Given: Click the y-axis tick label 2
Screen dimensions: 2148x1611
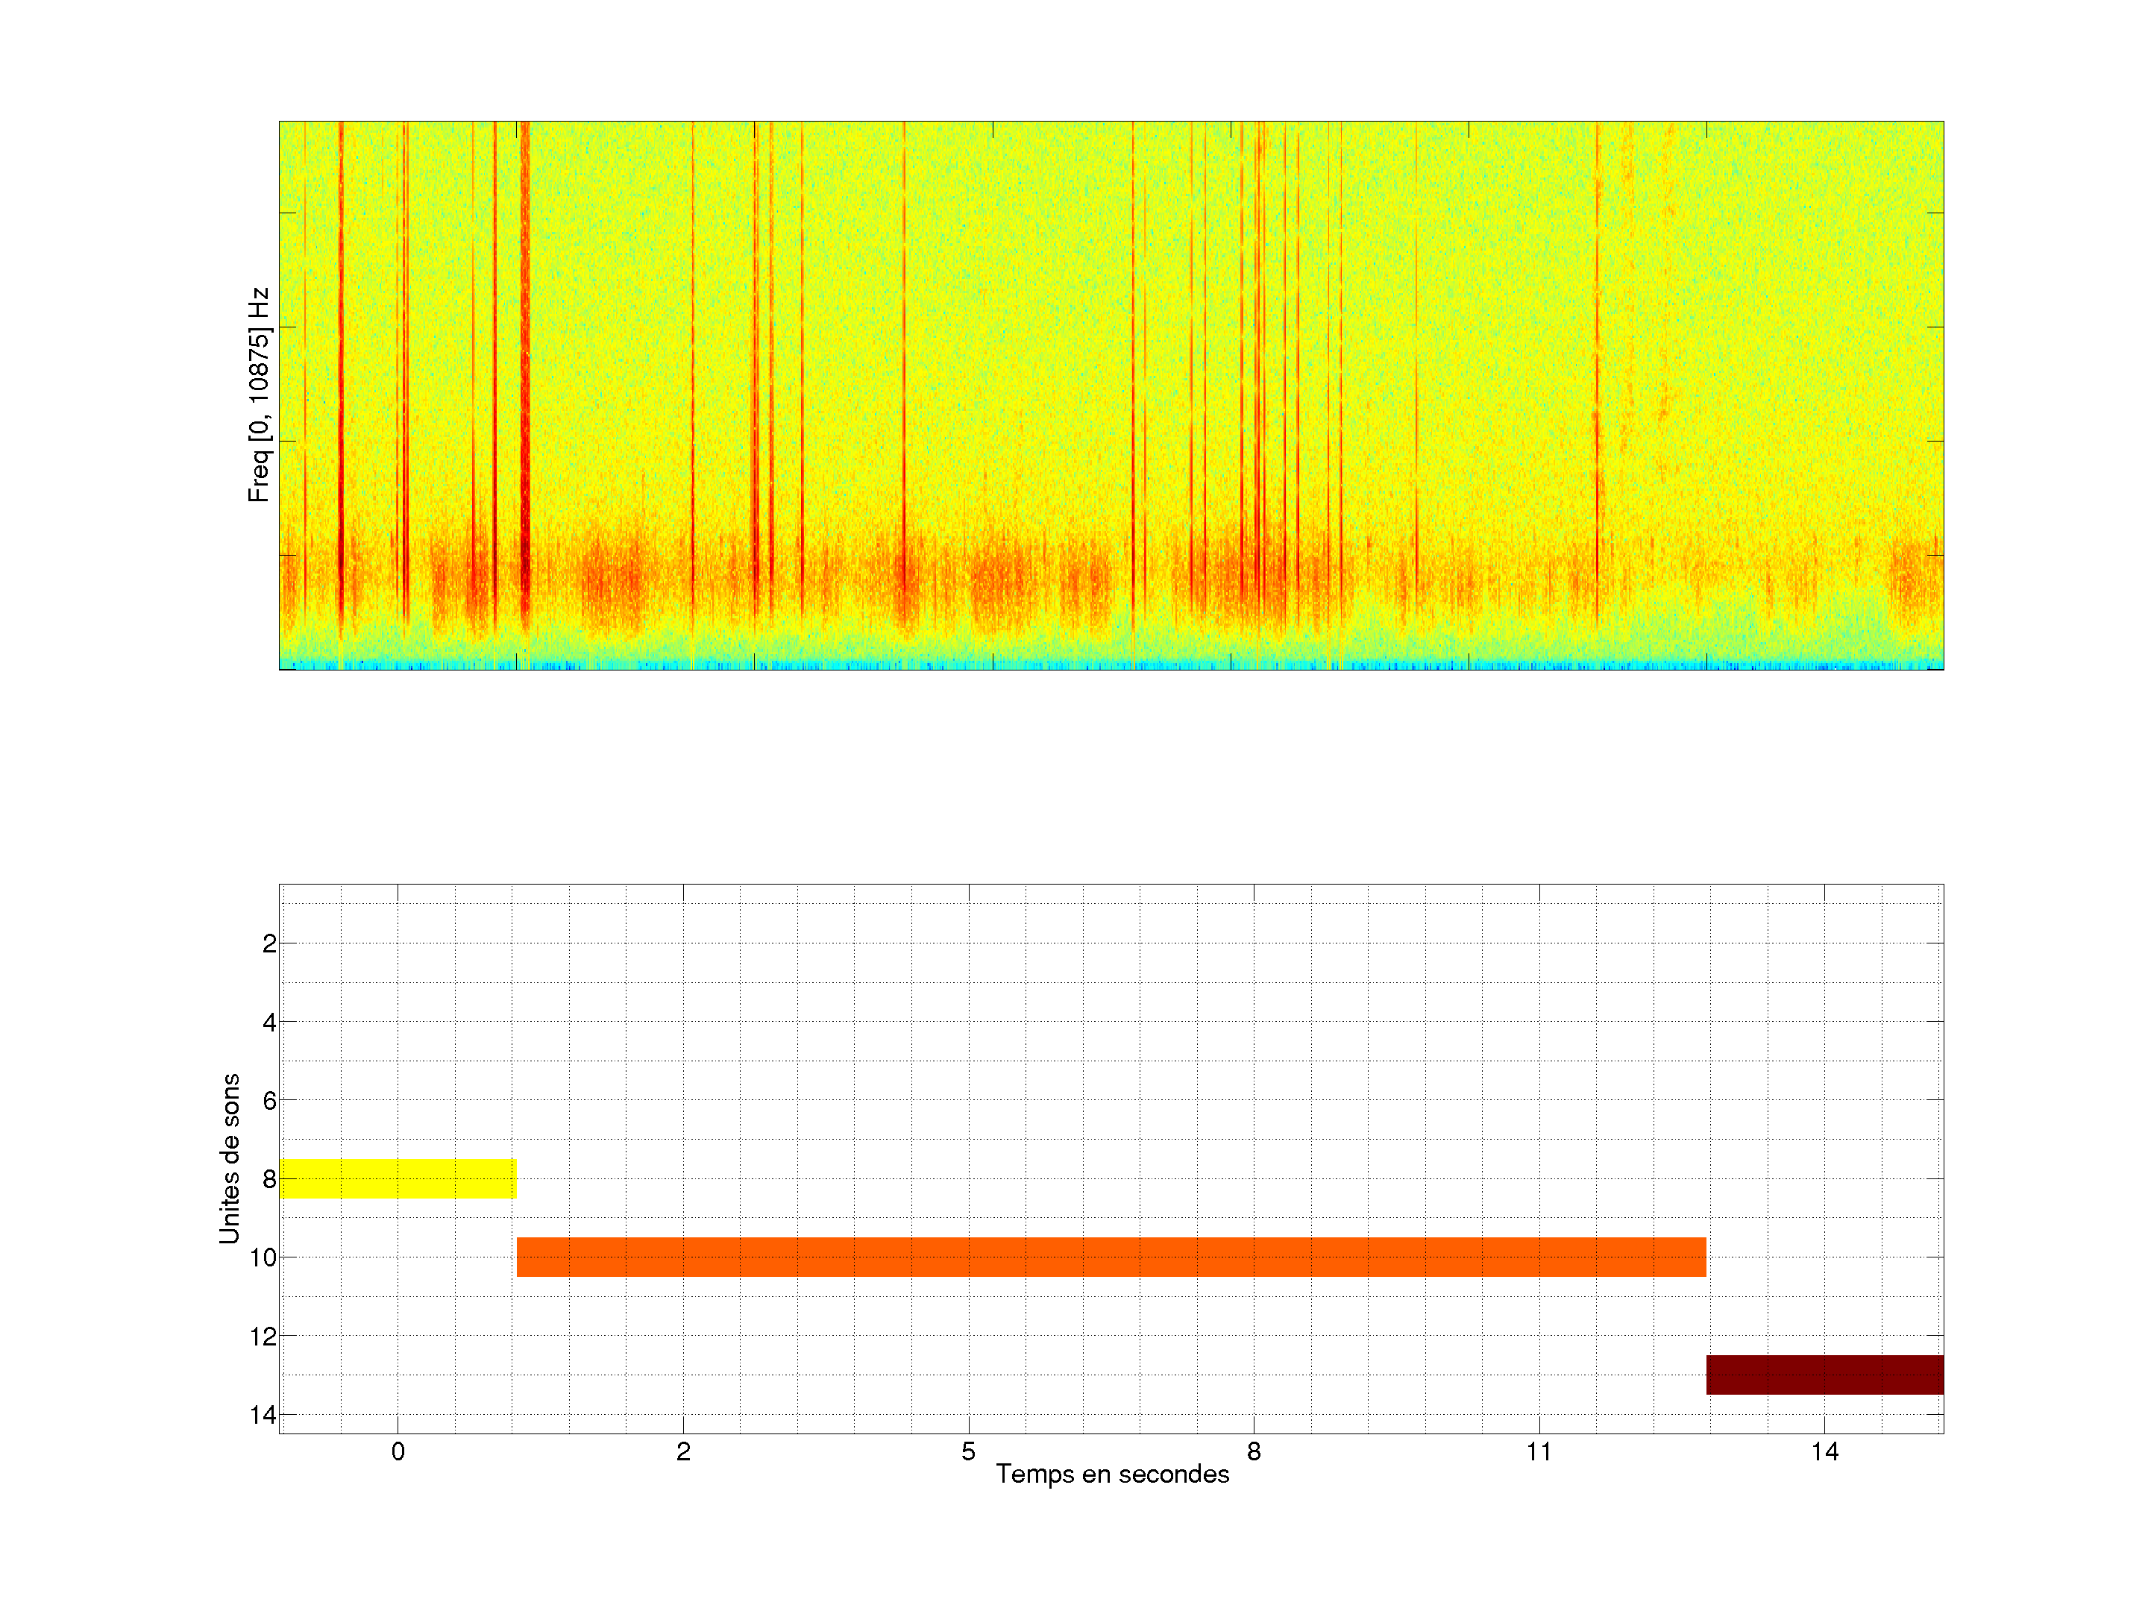Looking at the screenshot, I should 269,944.
